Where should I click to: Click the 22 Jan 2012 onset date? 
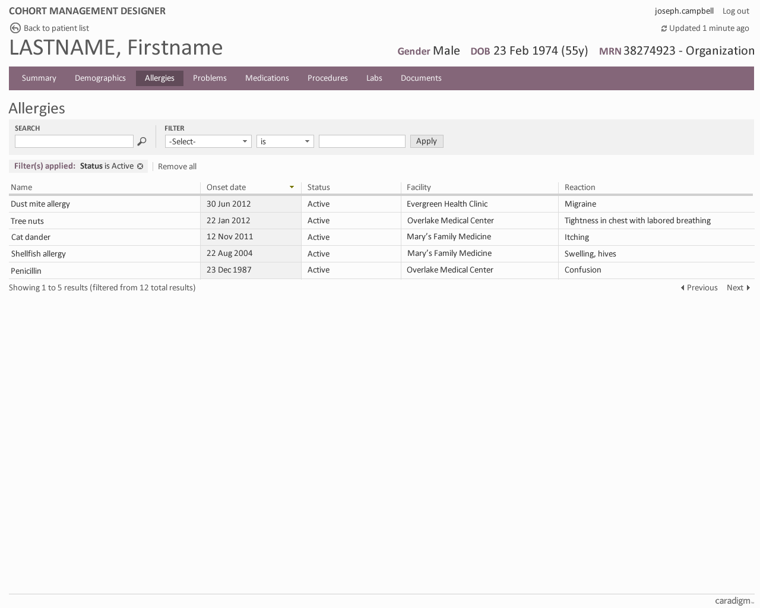point(229,220)
